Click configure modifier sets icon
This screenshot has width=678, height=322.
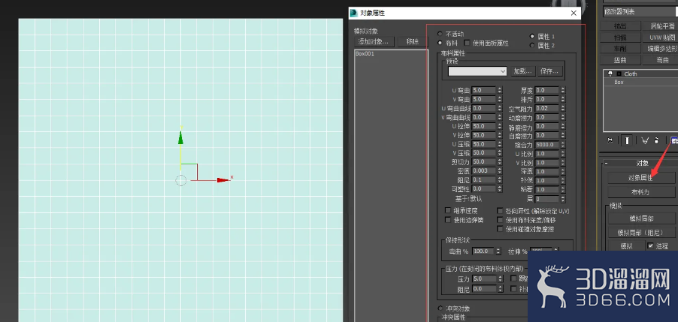pyautogui.click(x=673, y=140)
